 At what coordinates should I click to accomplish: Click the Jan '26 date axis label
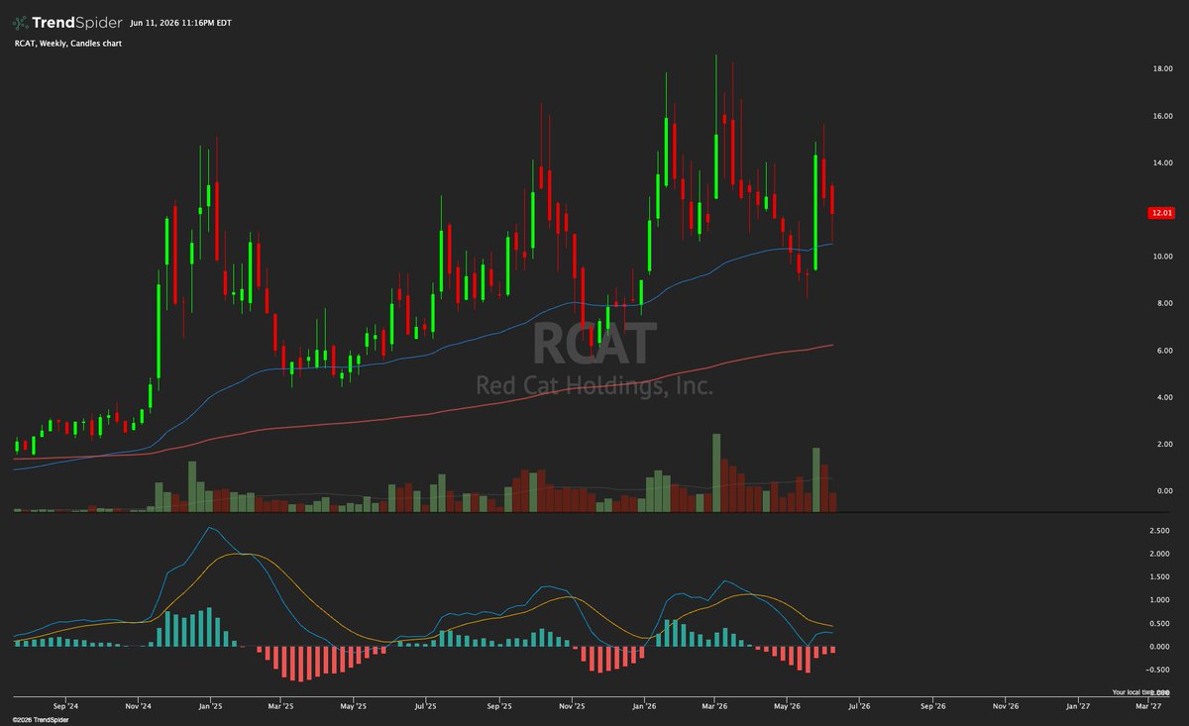[644, 707]
